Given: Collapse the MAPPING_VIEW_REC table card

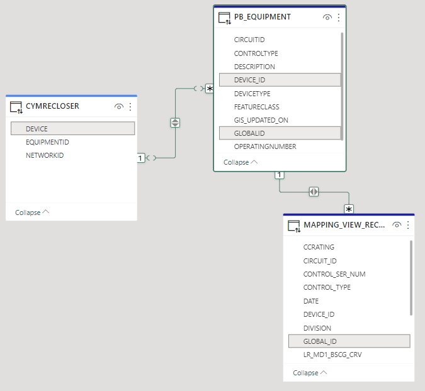Looking at the screenshot, I should tap(310, 373).
